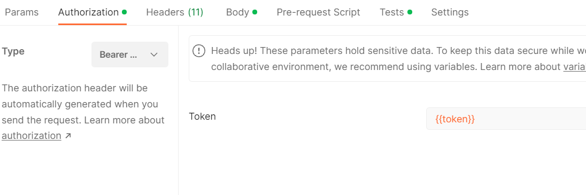Follow the authorization learn more link

pyautogui.click(x=32, y=136)
